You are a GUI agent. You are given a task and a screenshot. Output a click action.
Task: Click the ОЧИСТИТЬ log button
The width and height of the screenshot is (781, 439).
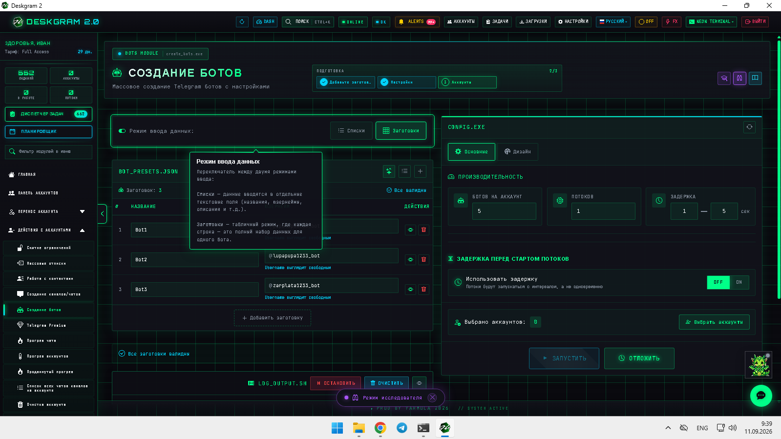[386, 383]
